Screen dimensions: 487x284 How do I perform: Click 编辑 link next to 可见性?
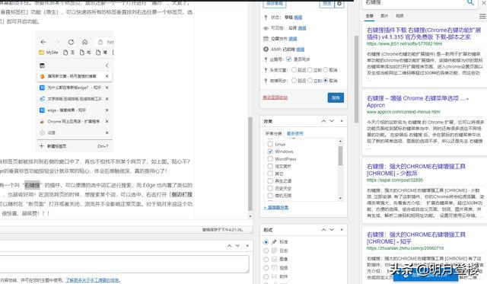tap(302, 28)
